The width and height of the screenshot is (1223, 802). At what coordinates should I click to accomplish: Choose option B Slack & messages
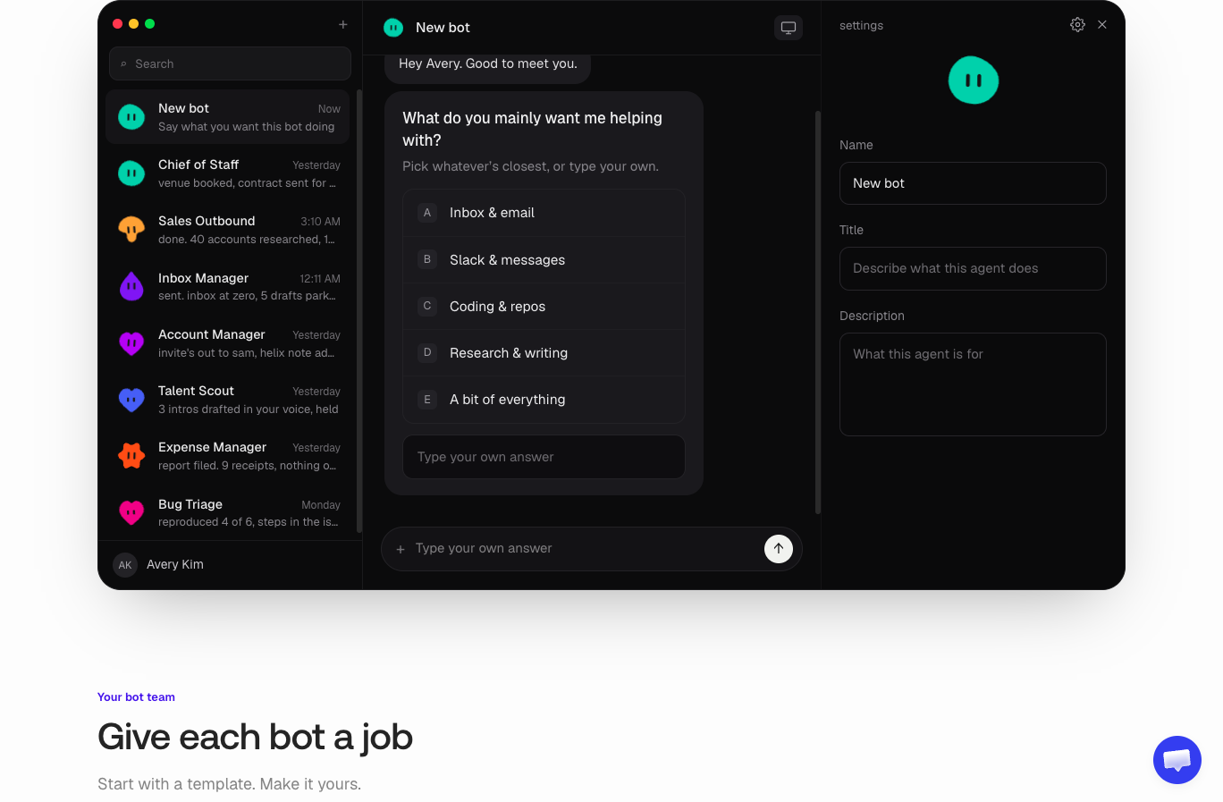pyautogui.click(x=544, y=260)
